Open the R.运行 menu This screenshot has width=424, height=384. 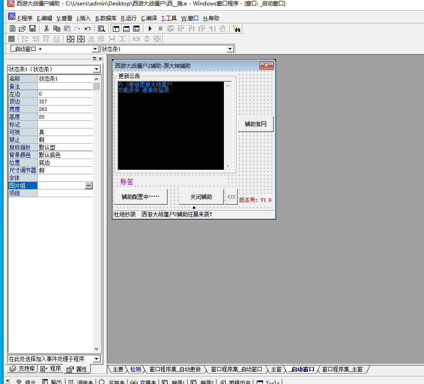coord(129,18)
